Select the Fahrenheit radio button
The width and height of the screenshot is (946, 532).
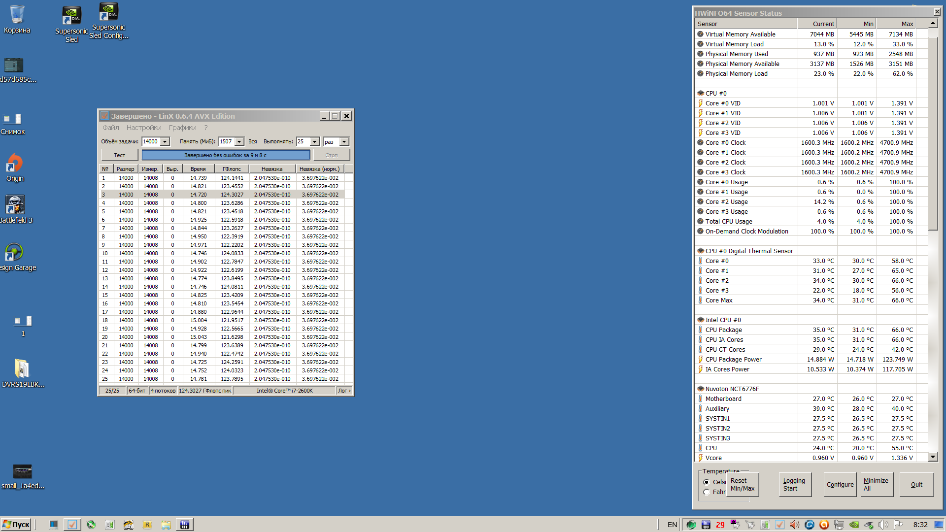click(x=707, y=492)
